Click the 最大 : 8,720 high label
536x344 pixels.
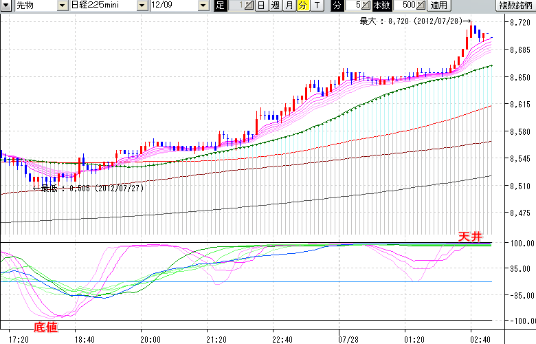coord(415,21)
